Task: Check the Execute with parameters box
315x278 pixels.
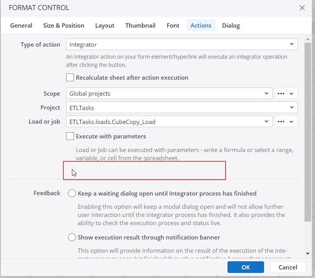Action: point(70,136)
